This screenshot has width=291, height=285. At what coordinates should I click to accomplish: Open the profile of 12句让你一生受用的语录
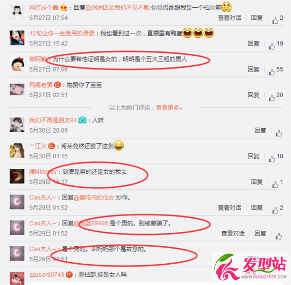[62, 33]
